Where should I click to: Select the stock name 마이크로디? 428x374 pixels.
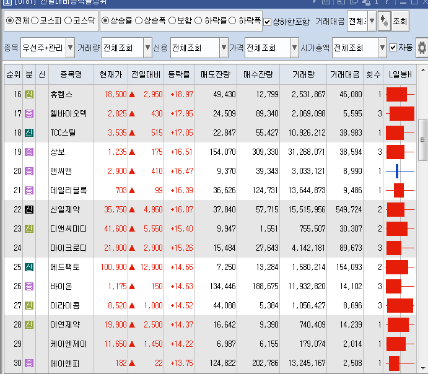point(69,248)
